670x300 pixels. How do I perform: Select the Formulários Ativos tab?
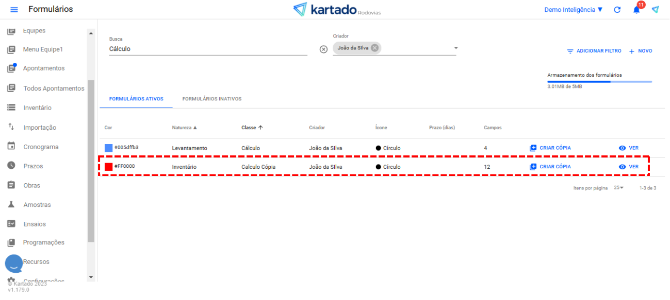(136, 99)
